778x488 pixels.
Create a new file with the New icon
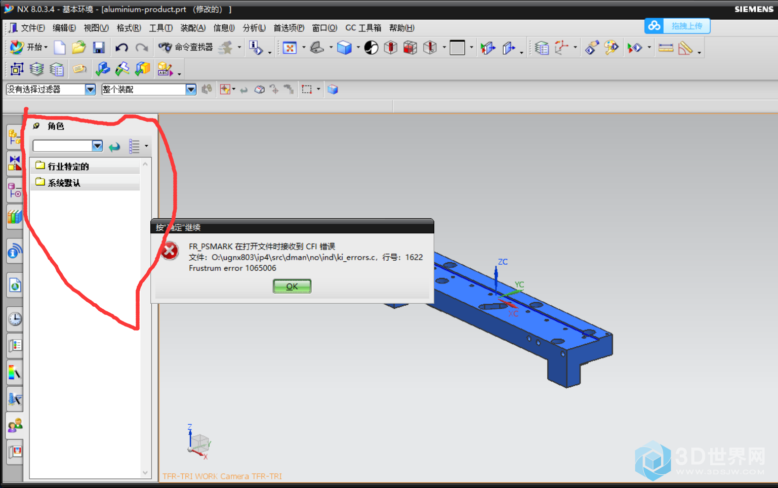coord(60,48)
